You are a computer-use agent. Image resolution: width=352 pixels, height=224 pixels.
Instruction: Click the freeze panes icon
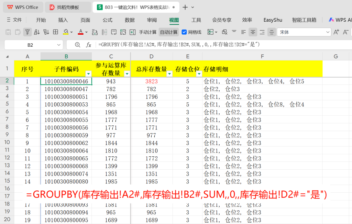210,32
